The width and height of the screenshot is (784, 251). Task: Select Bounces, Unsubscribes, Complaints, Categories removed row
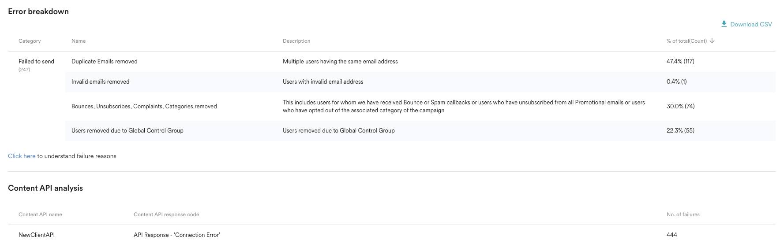pyautogui.click(x=144, y=107)
